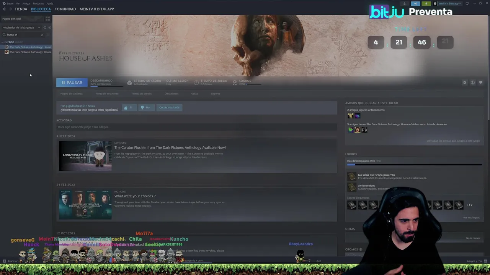This screenshot has height=275, width=490.
Task: Clear the 'house of' search text
Action: click(x=42, y=35)
